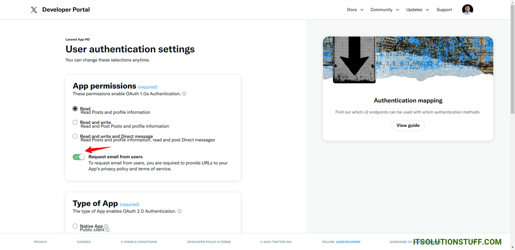Image resolution: width=515 pixels, height=250 pixels.
Task: Click the X logo icon
Action: click(34, 10)
